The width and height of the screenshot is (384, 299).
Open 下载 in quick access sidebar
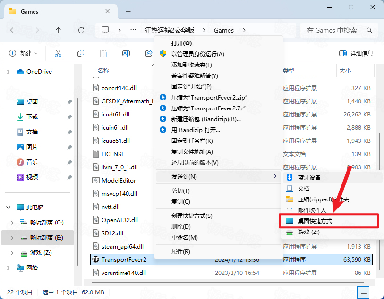point(32,117)
